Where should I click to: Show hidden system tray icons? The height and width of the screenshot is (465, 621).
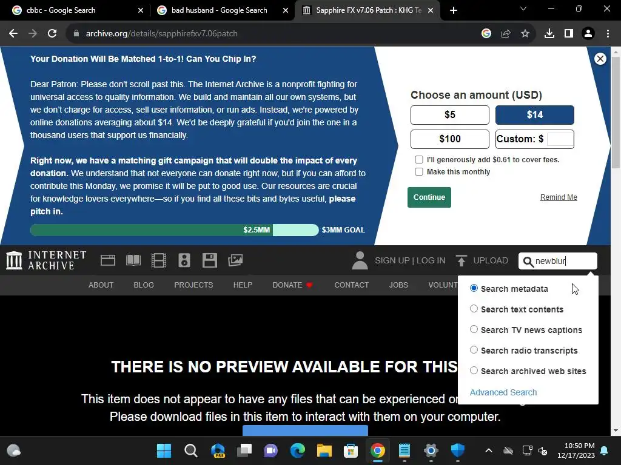(489, 450)
